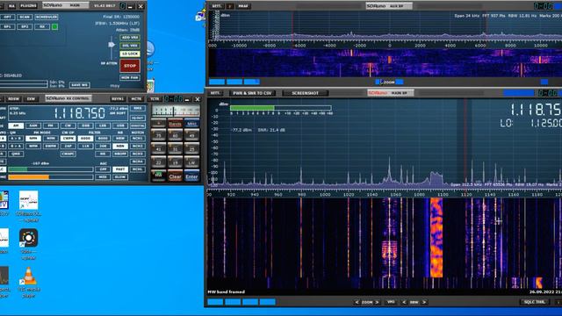The height and width of the screenshot is (316, 562).
Task: Click the Enter keypad button
Action: pyautogui.click(x=191, y=176)
